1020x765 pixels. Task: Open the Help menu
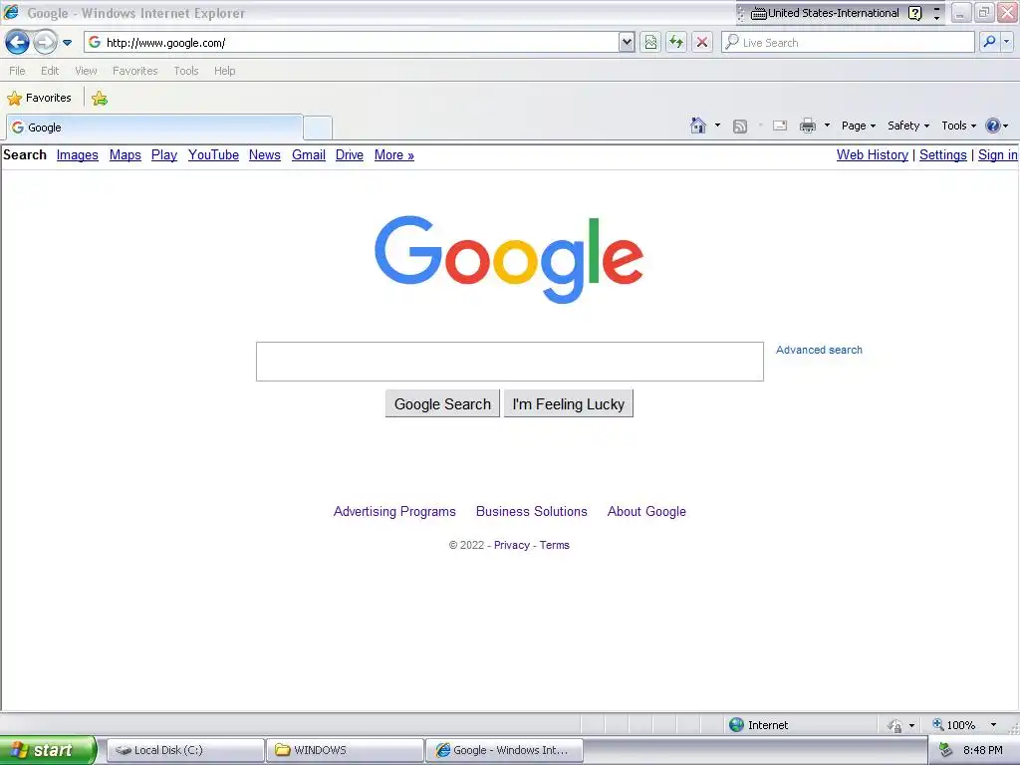tap(224, 71)
